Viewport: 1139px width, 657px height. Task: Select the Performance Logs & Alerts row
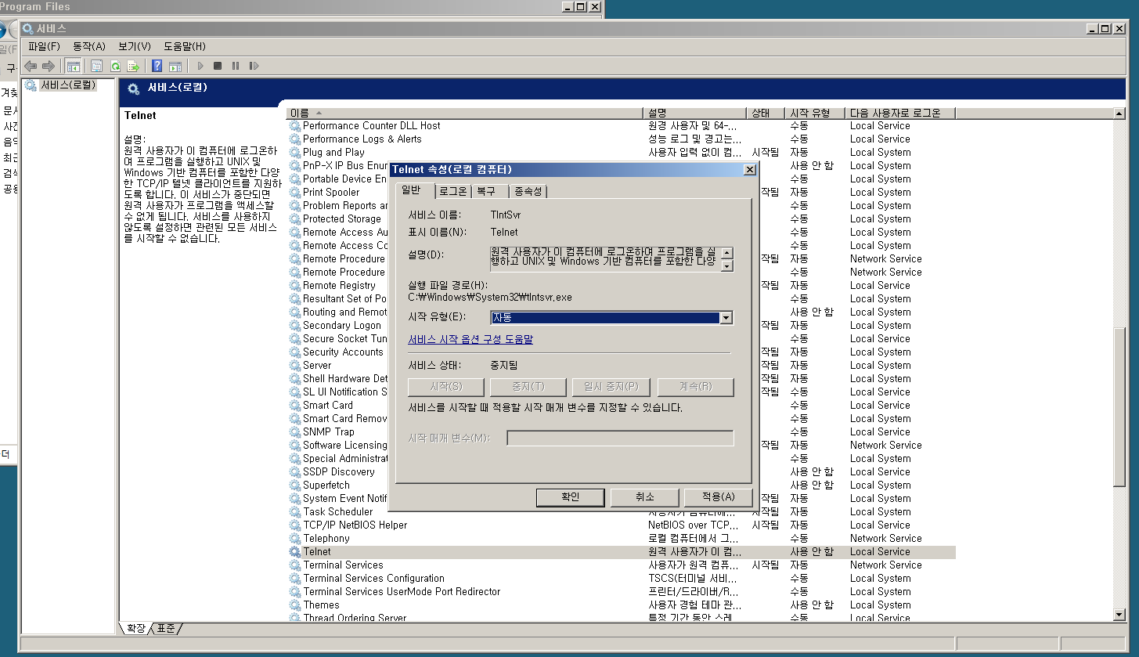tap(622, 139)
